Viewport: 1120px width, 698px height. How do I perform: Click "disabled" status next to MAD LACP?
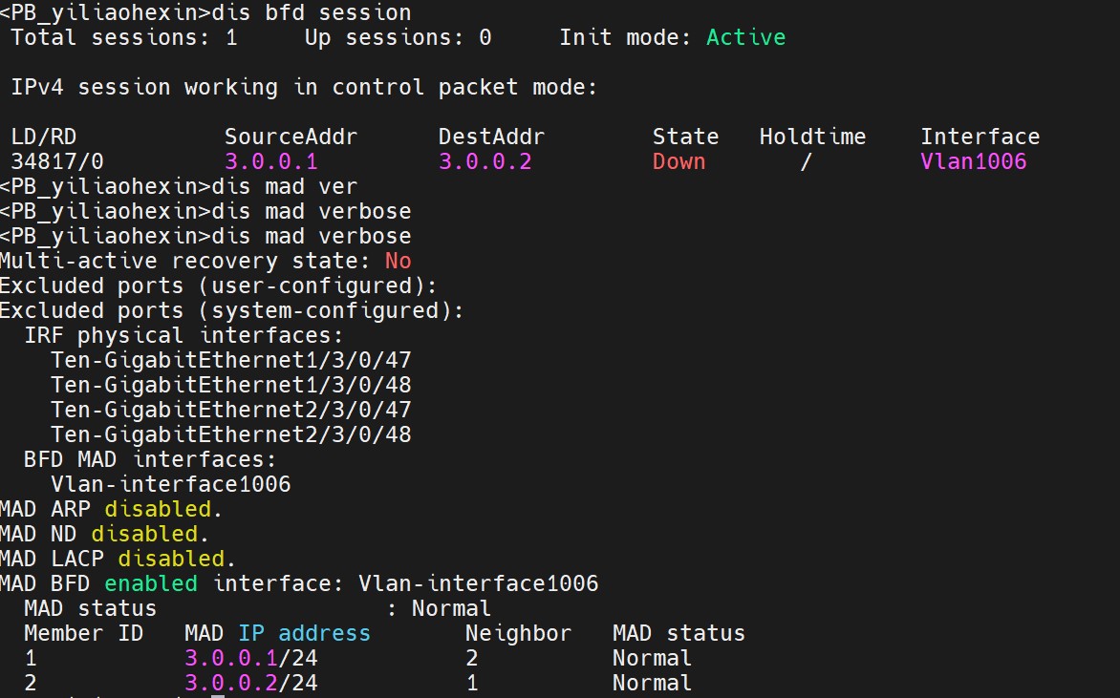tap(170, 559)
